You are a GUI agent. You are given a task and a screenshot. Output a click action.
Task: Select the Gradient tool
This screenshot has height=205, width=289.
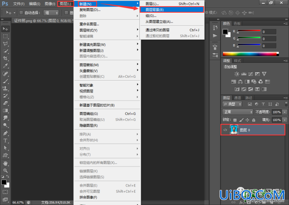(5, 110)
